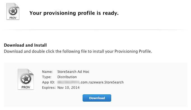Screen dimensions: 191x110
Task: Click the PROV caption of the lower profile icon
Action: click(x=26, y=87)
